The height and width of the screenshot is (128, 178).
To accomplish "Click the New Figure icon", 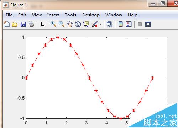I will (x=7, y=24).
